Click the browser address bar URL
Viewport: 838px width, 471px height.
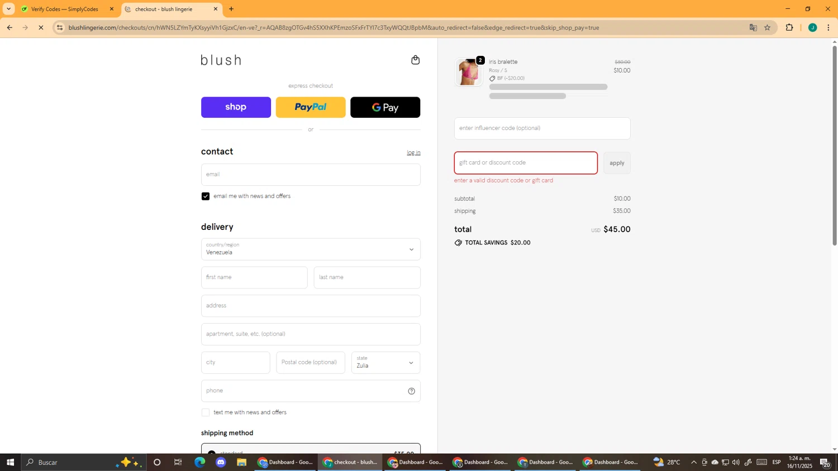tap(334, 27)
